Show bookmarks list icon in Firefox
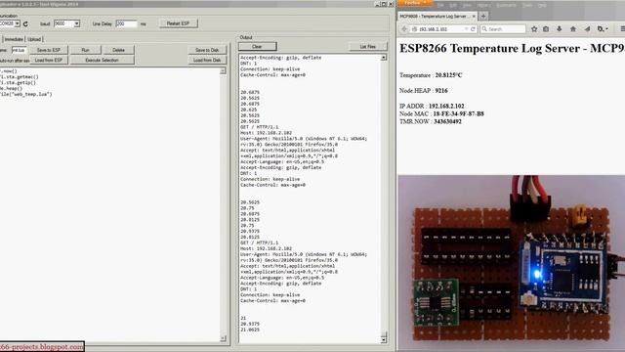Viewport: 625px width, 352px height. 546,28
